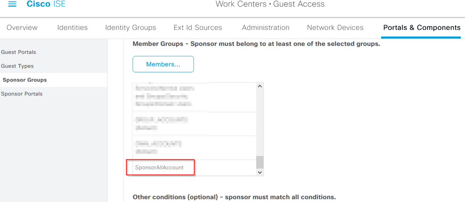Viewport: 465px width, 205px height.
Task: Click the member list scroll down arrow
Action: 260,172
